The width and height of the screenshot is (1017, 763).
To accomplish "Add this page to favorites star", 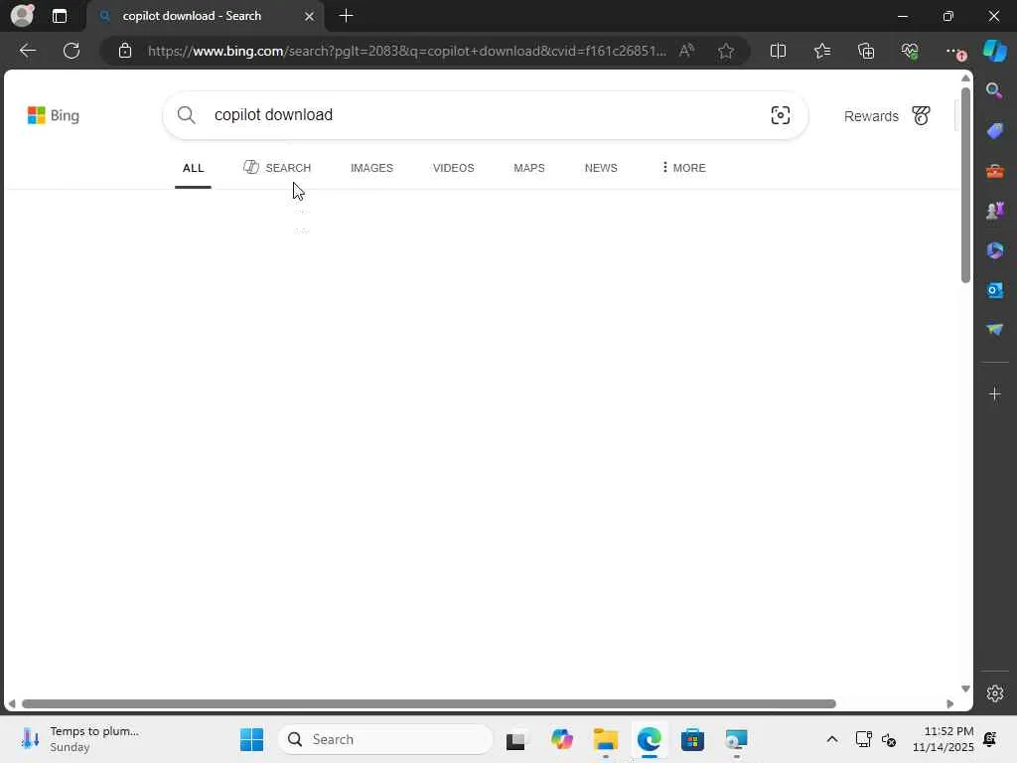I will pyautogui.click(x=726, y=51).
